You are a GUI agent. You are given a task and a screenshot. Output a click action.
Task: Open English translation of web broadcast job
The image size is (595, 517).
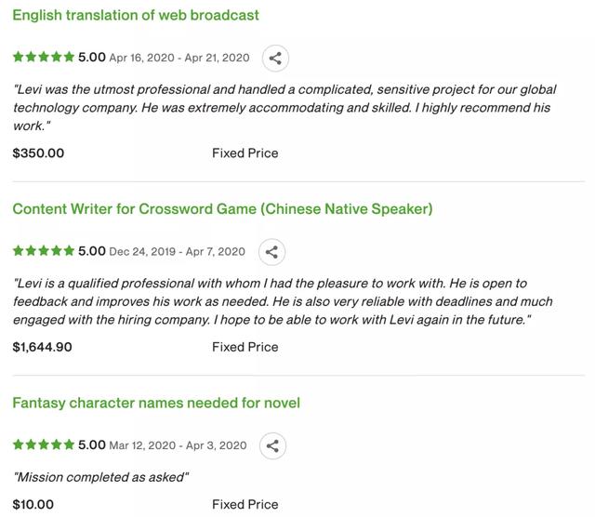pyautogui.click(x=136, y=15)
